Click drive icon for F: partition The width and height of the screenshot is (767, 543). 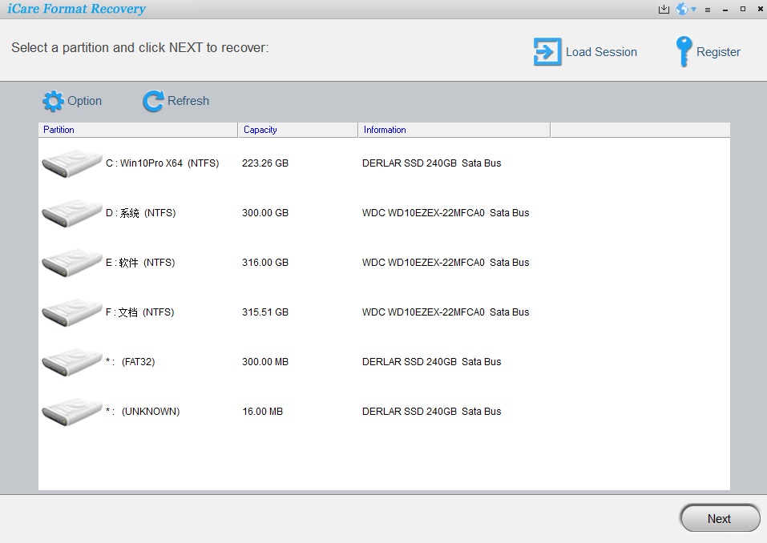pyautogui.click(x=71, y=312)
